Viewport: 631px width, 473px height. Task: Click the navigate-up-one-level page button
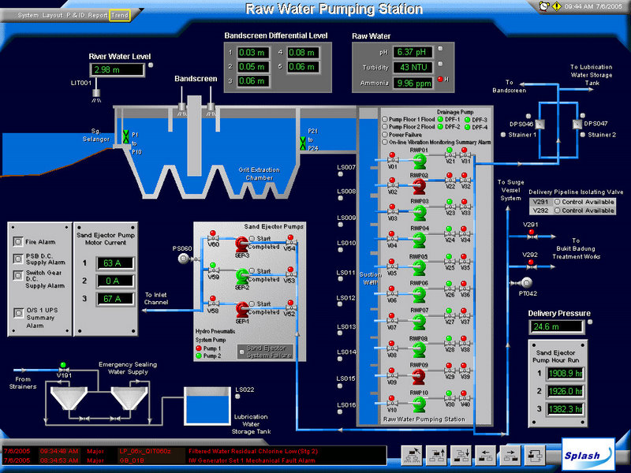click(436, 456)
